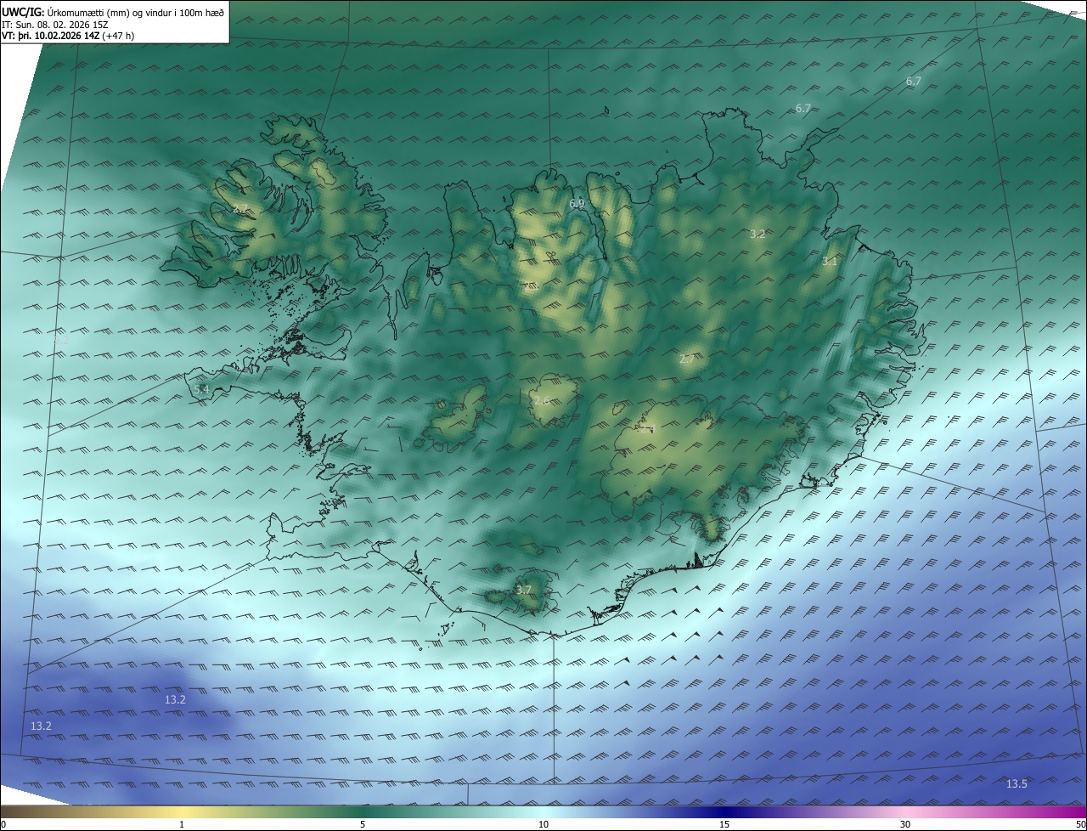Click the colorbar tick label 1
The image size is (1087, 831).
(183, 824)
